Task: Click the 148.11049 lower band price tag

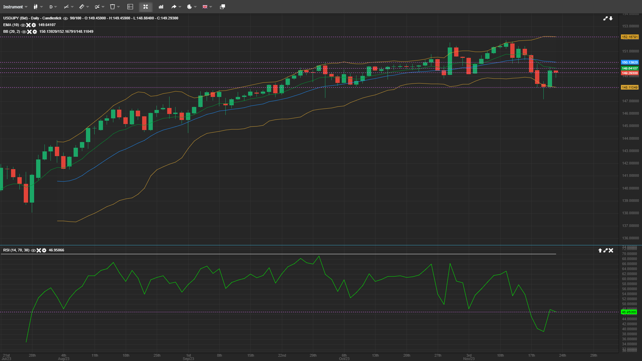Action: [x=630, y=88]
